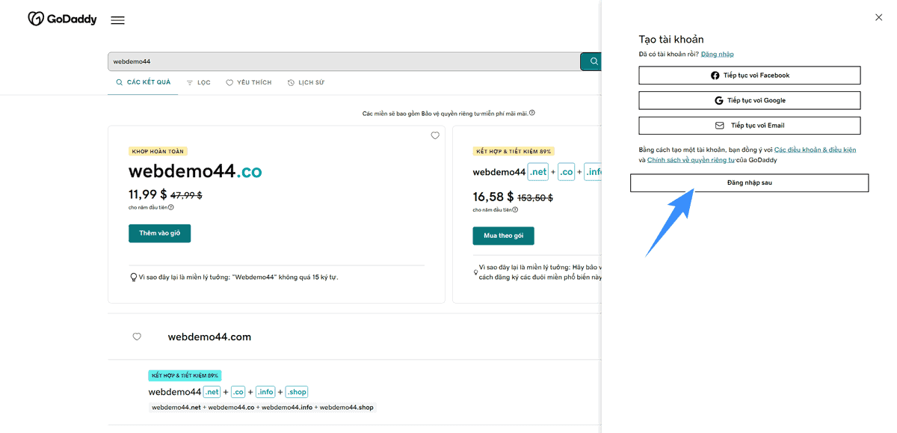This screenshot has height=433, width=897.
Task: Click the location pin icon in bundle card
Action: click(475, 272)
